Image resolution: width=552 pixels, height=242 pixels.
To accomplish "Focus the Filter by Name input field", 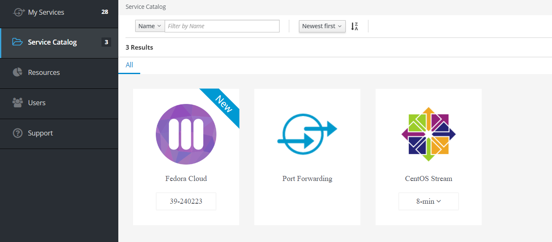I will coord(222,26).
